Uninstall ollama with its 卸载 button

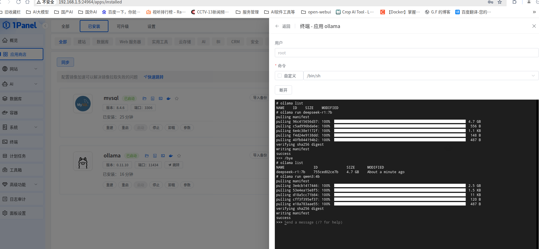coord(172,185)
